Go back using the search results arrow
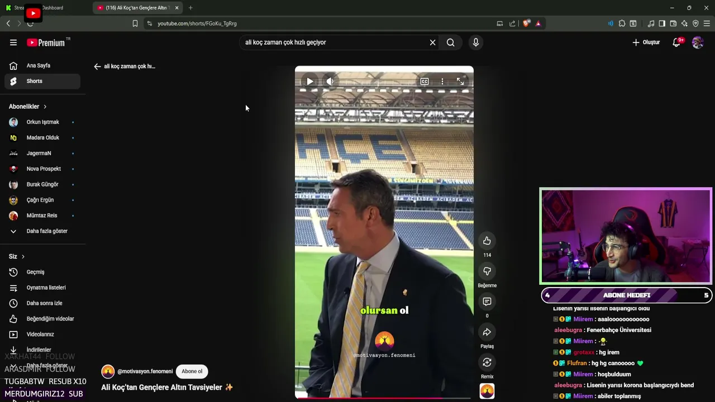The width and height of the screenshot is (715, 402). tap(97, 66)
